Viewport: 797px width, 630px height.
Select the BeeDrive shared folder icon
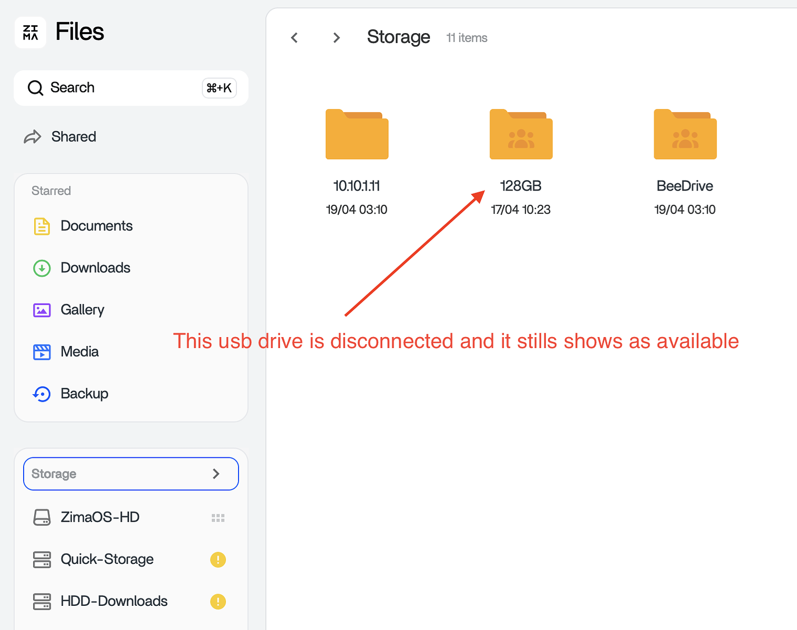(x=685, y=134)
